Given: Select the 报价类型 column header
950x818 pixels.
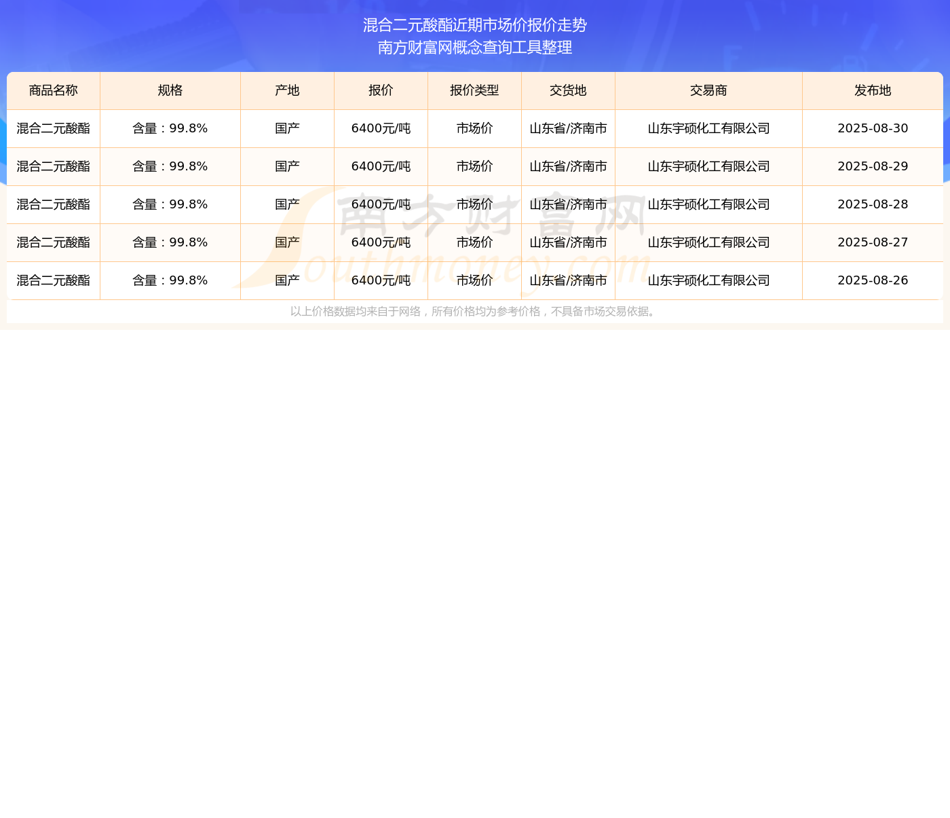Looking at the screenshot, I should click(474, 91).
